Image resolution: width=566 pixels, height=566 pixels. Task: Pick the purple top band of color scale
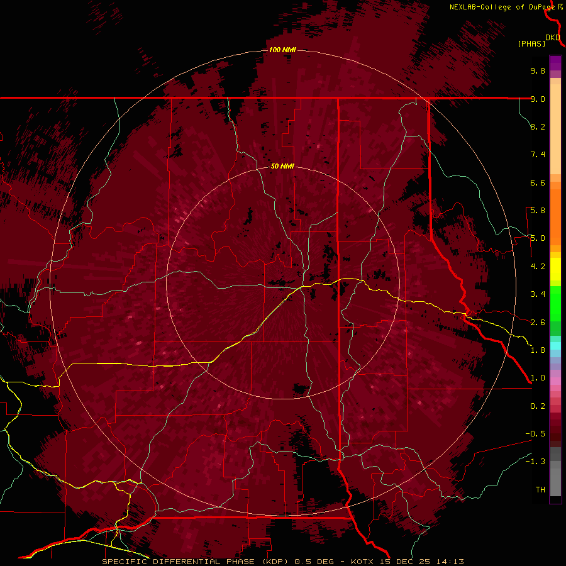[x=555, y=63]
